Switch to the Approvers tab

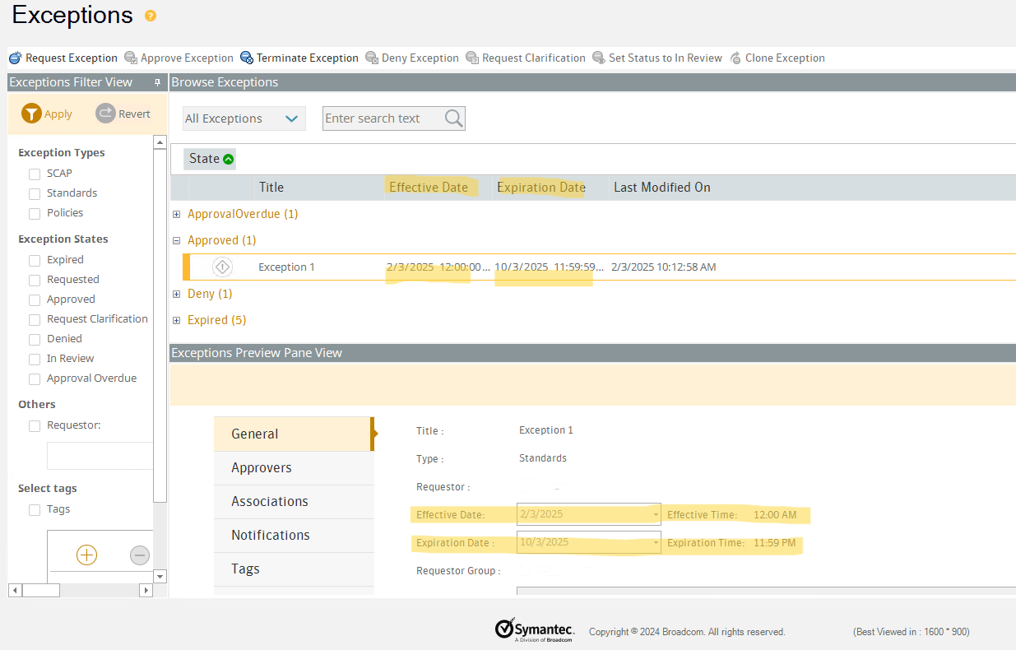coord(262,467)
